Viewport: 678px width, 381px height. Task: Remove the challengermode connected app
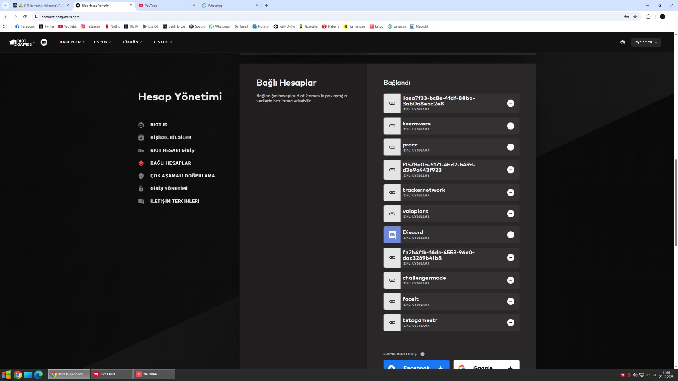pyautogui.click(x=511, y=280)
